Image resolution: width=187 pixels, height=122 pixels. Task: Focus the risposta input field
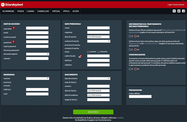point(37,58)
